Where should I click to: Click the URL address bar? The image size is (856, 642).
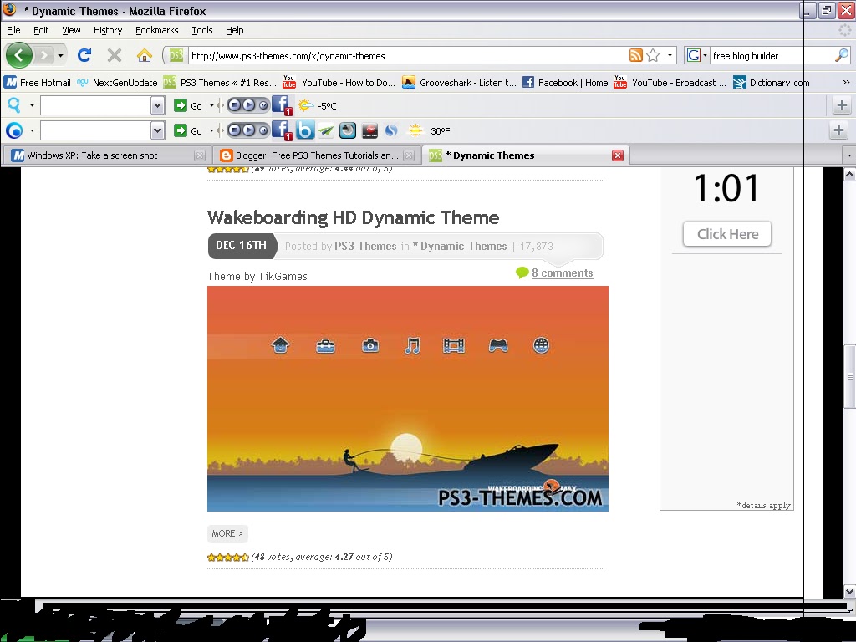[407, 55]
